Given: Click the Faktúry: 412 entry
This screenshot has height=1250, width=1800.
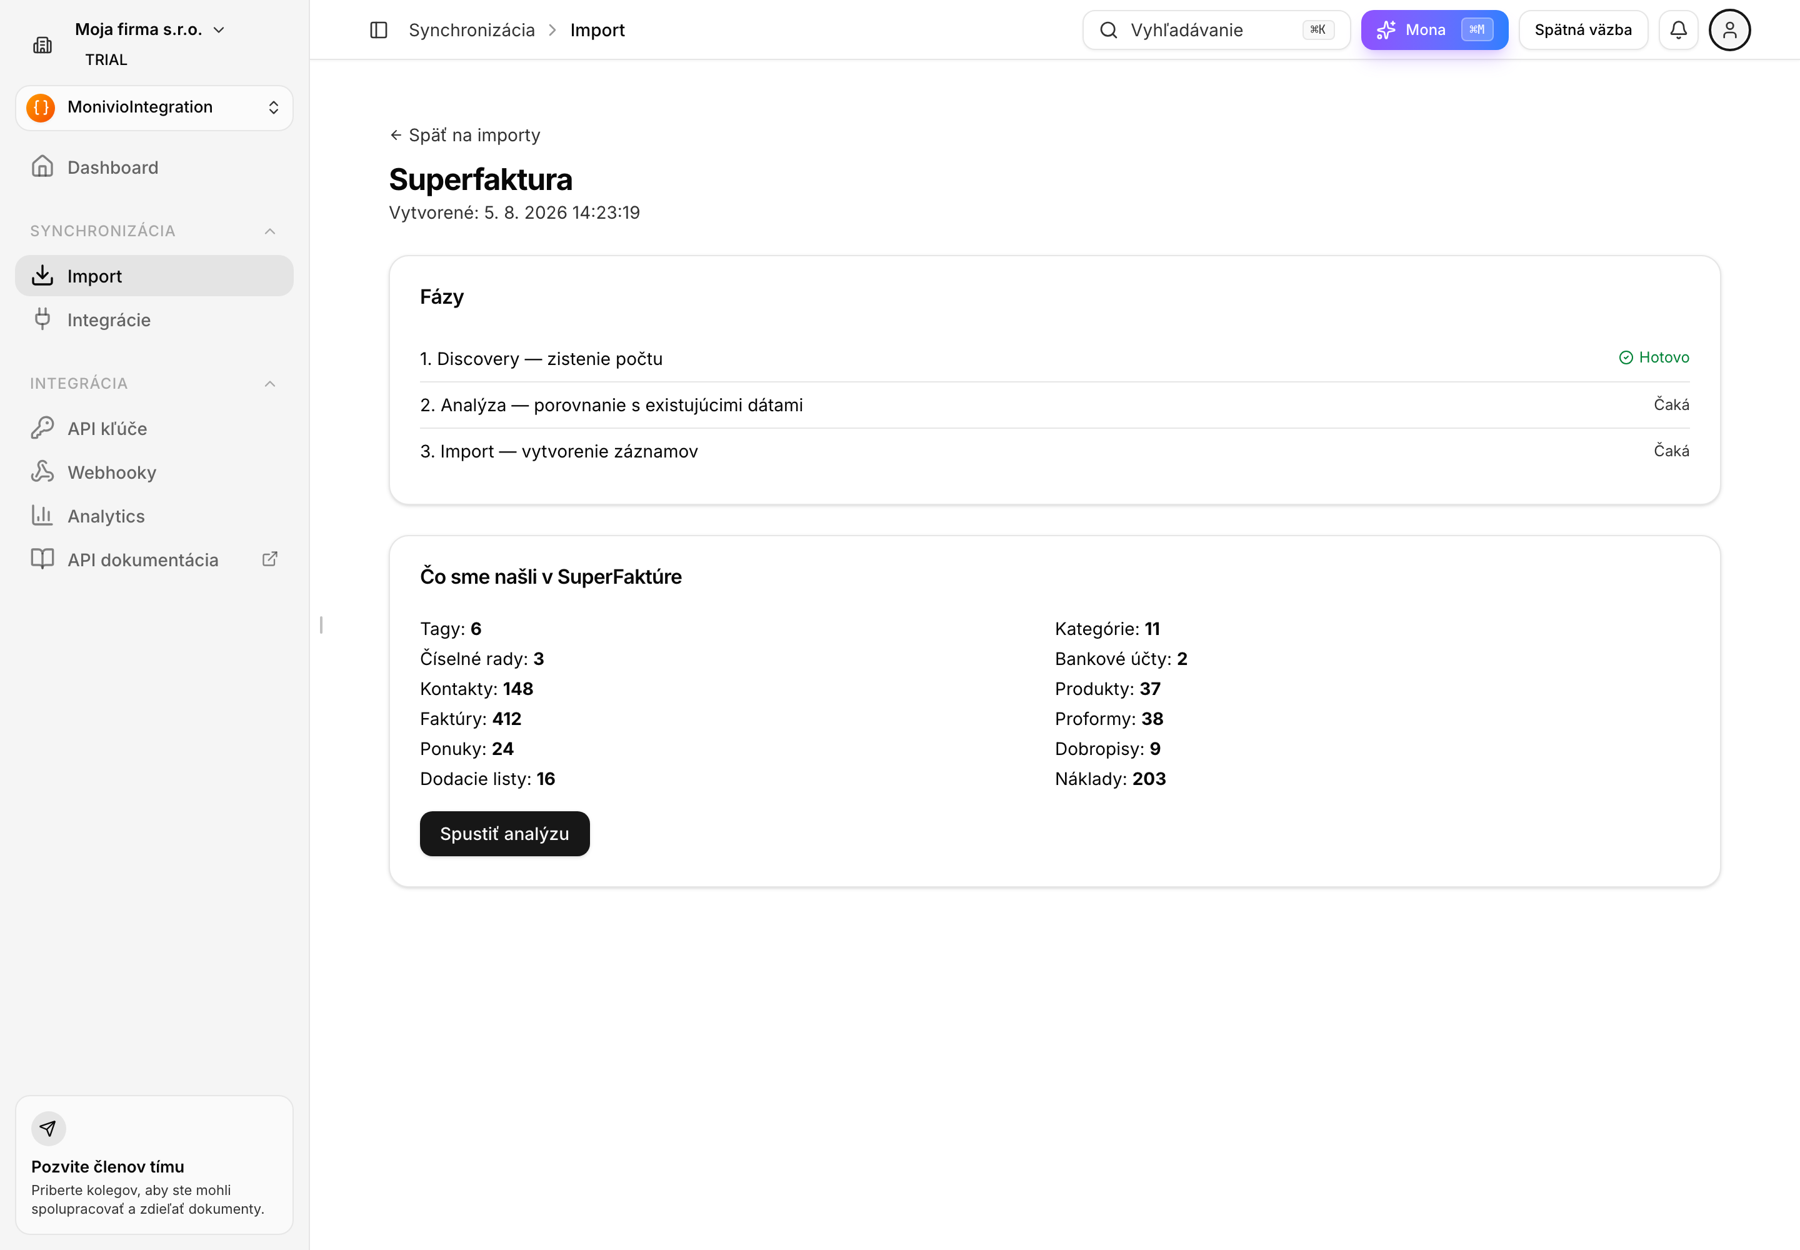Looking at the screenshot, I should coord(471,719).
